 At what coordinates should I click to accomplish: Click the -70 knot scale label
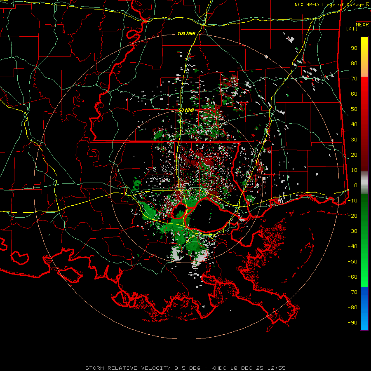click(352, 292)
